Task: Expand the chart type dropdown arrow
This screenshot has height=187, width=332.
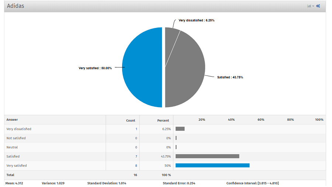Action: [x=313, y=6]
